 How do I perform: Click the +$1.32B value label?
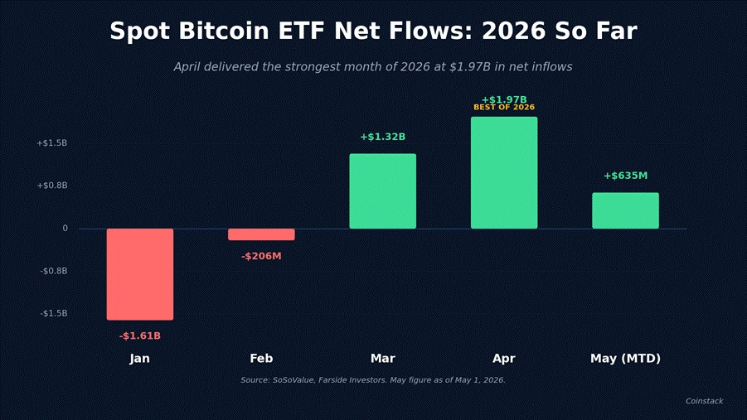coord(382,137)
